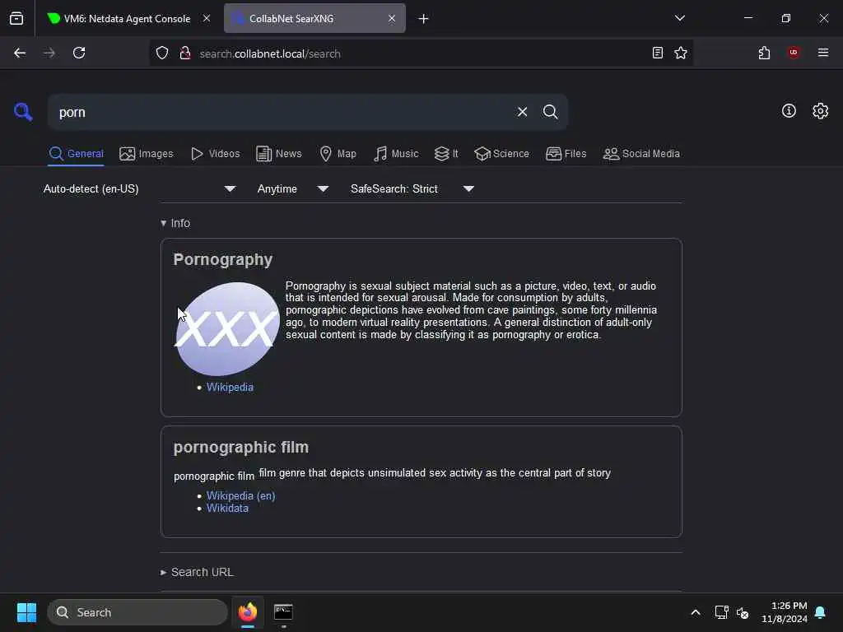This screenshot has height=632, width=843.
Task: Switch to Images category
Action: coord(147,154)
